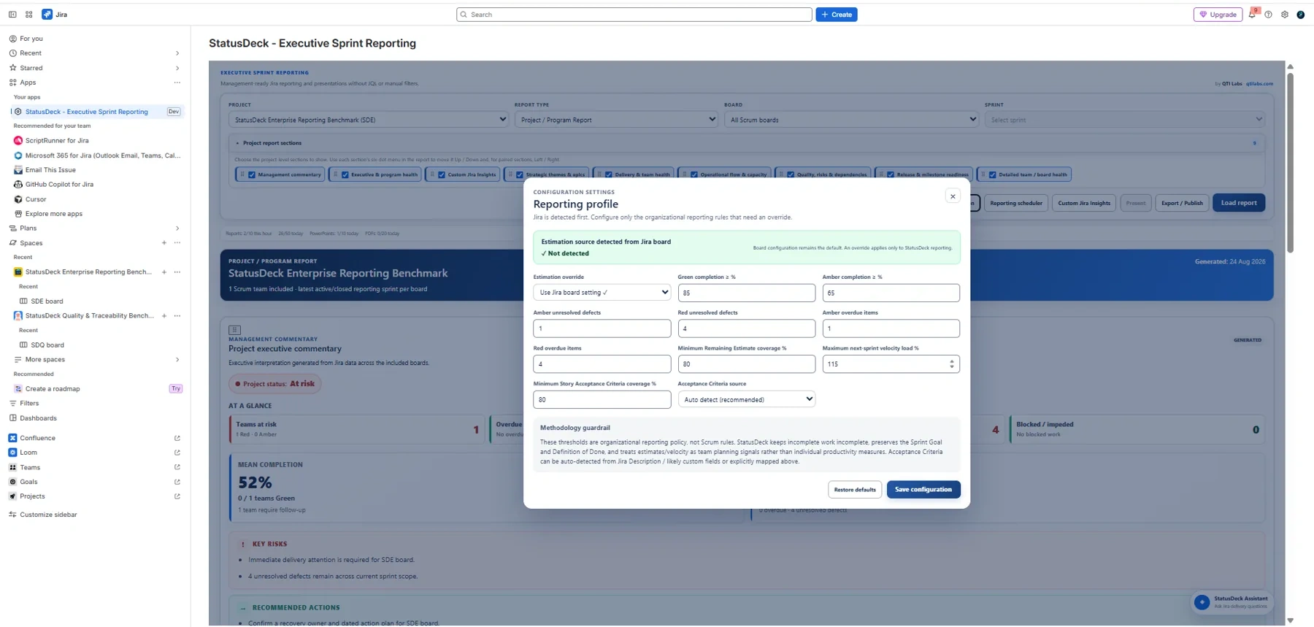Toggle Detailed team / board health checkbox
This screenshot has width=1314, height=627.
(x=993, y=175)
